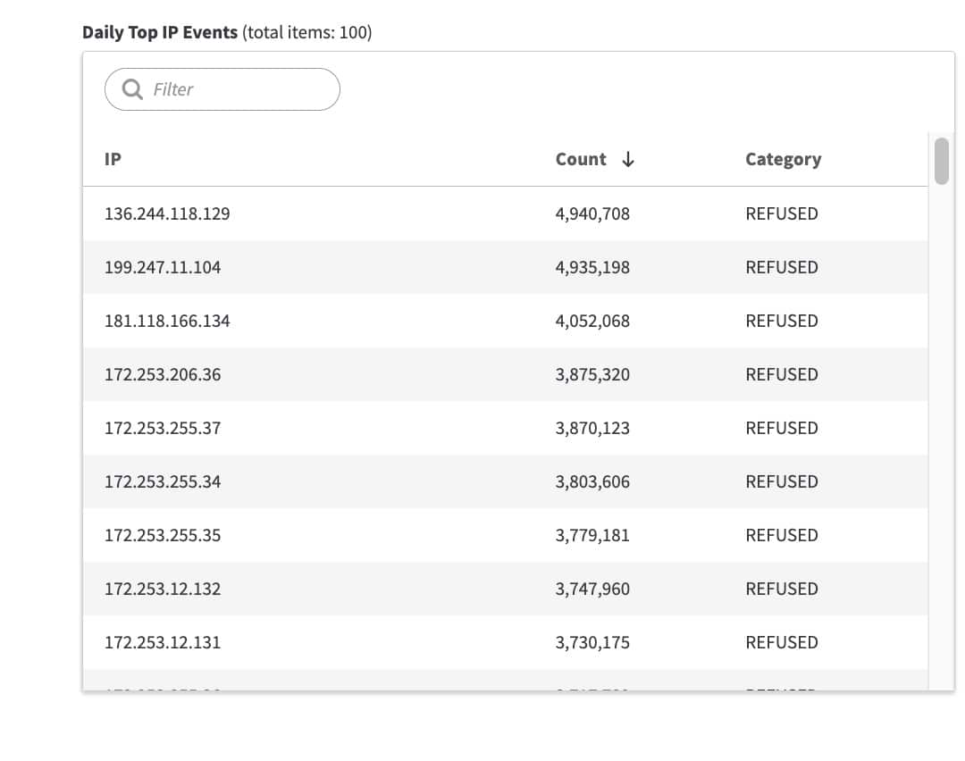Sort table by Category column header
The width and height of the screenshot is (965, 761).
(x=783, y=159)
